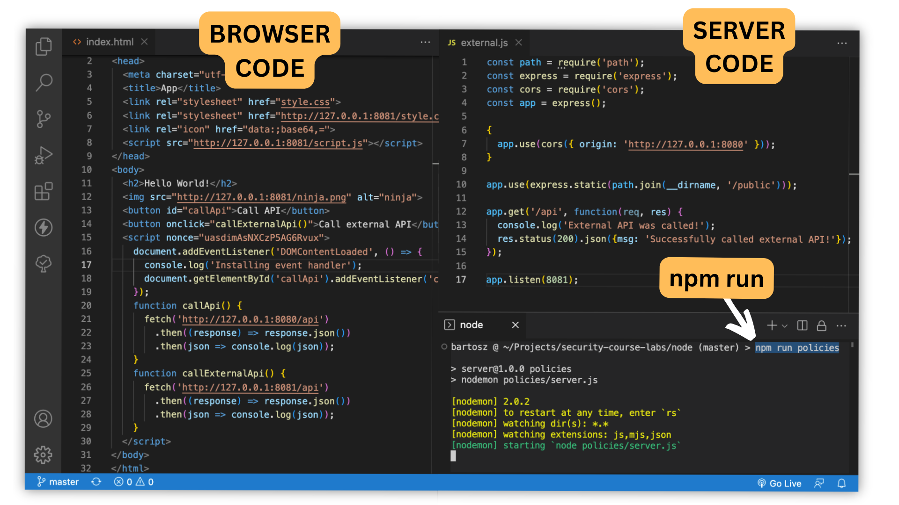Viewport: 899px width, 505px height.
Task: Create a new terminal with plus icon
Action: point(772,325)
